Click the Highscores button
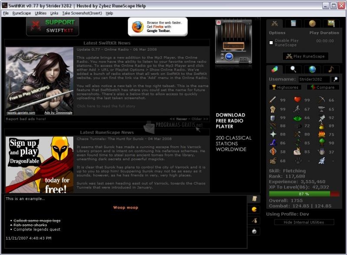 285,87
